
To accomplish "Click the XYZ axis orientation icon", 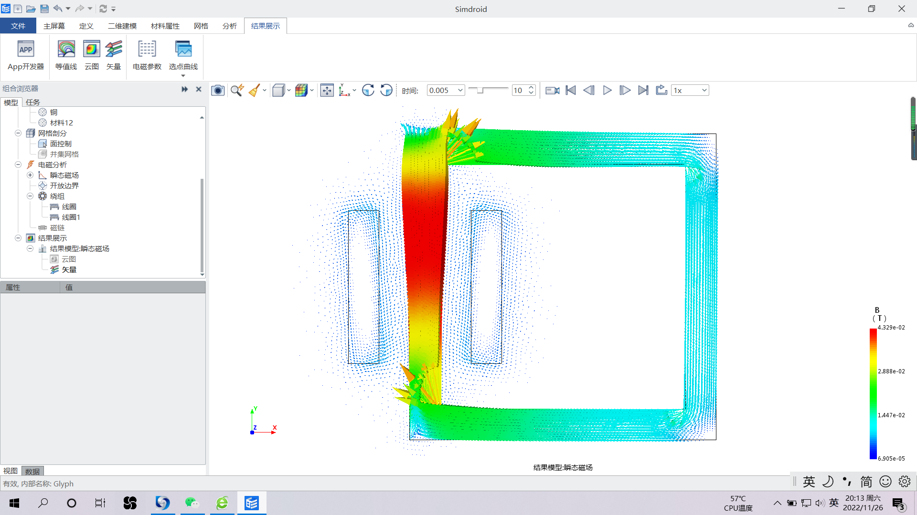I will pyautogui.click(x=344, y=91).
